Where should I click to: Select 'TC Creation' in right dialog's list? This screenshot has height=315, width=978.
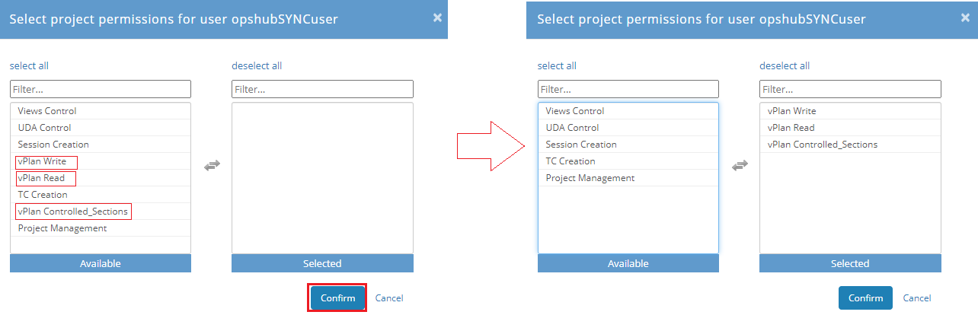[x=570, y=161]
